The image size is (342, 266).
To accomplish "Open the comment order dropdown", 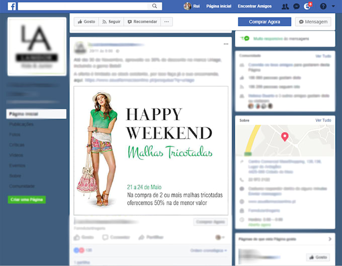I will [x=209, y=250].
